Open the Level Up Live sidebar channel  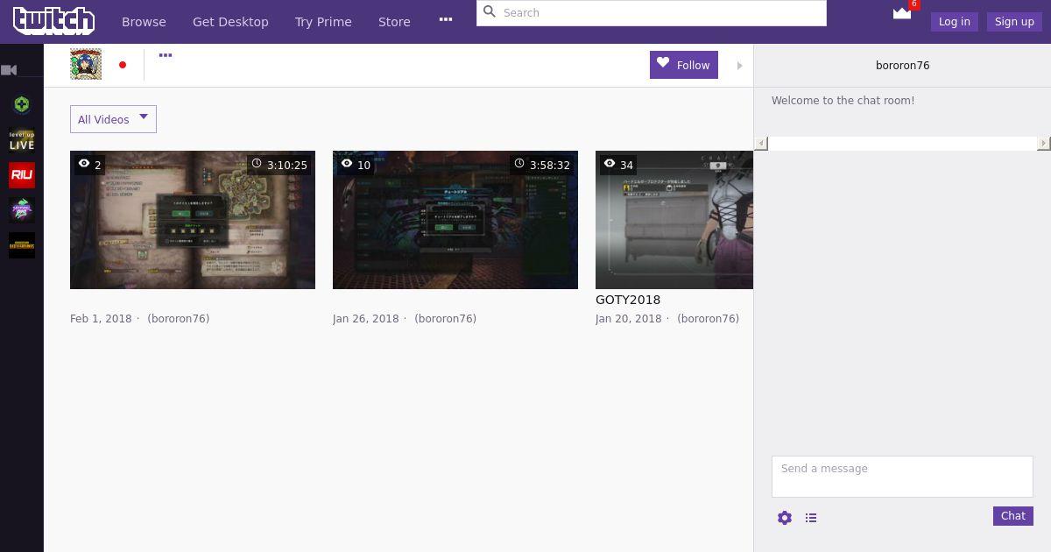click(22, 139)
